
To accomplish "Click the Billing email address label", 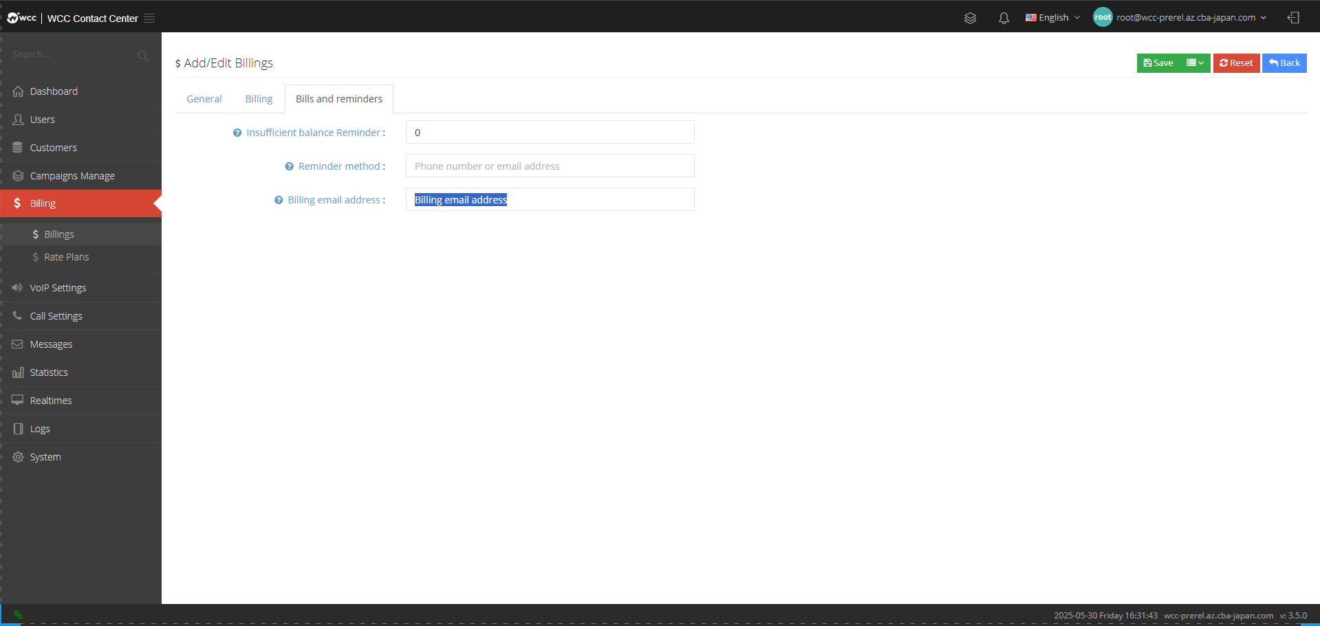I will pos(334,200).
